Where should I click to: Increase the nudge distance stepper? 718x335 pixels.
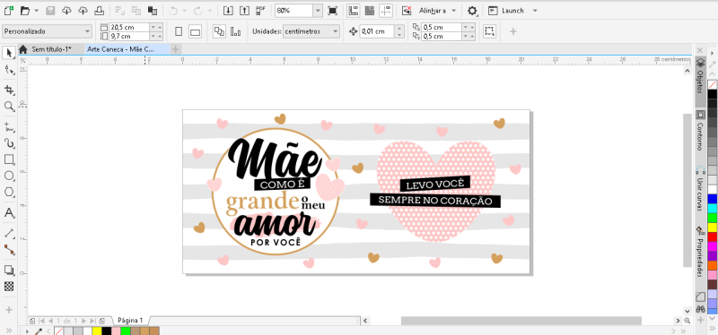[x=399, y=29]
